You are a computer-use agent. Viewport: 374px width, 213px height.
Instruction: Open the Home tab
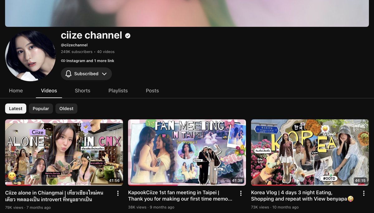(16, 91)
